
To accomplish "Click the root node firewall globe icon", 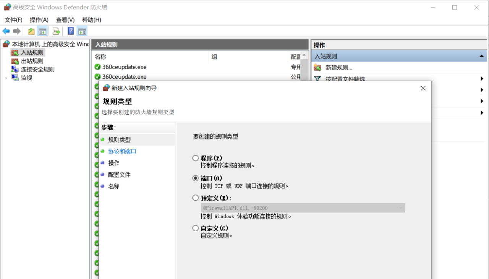I will coord(6,44).
